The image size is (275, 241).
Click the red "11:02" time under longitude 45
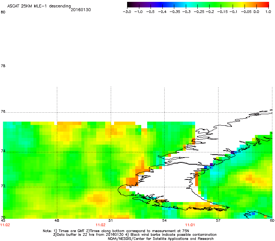pos(5,225)
